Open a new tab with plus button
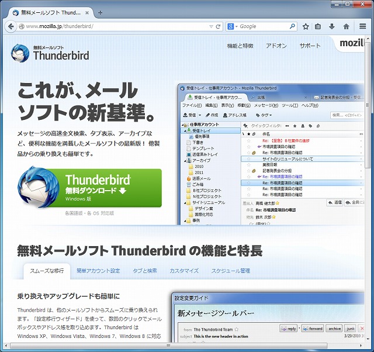The height and width of the screenshot is (352, 374). [100, 13]
